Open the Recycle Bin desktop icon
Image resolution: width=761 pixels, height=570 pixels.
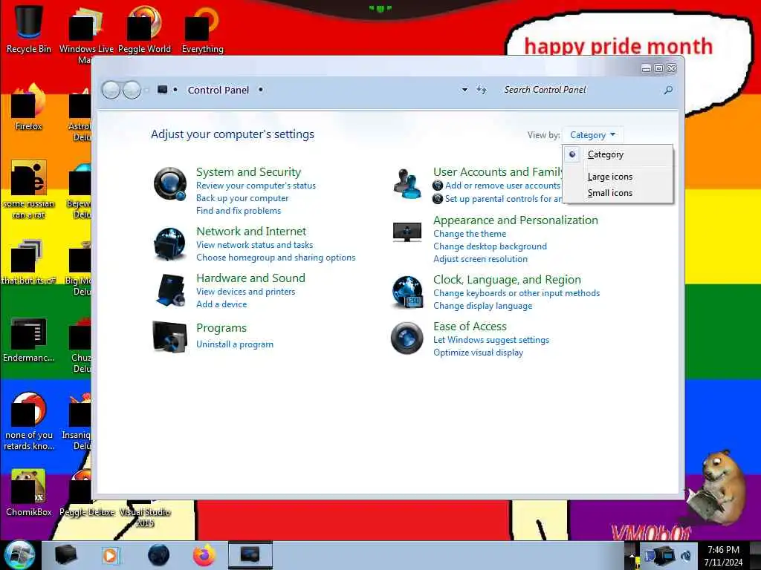click(29, 29)
